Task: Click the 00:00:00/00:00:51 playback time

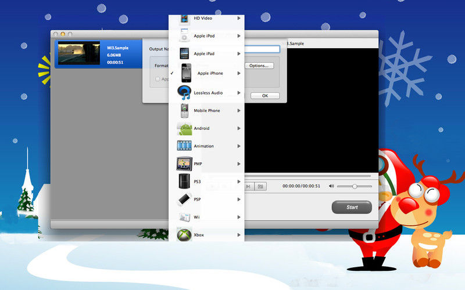Action: [x=301, y=186]
